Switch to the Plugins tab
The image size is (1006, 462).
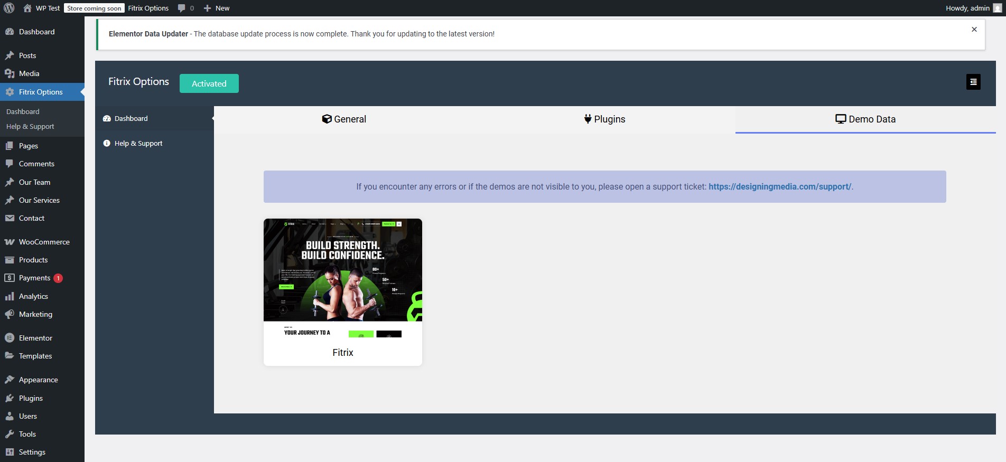coord(604,119)
